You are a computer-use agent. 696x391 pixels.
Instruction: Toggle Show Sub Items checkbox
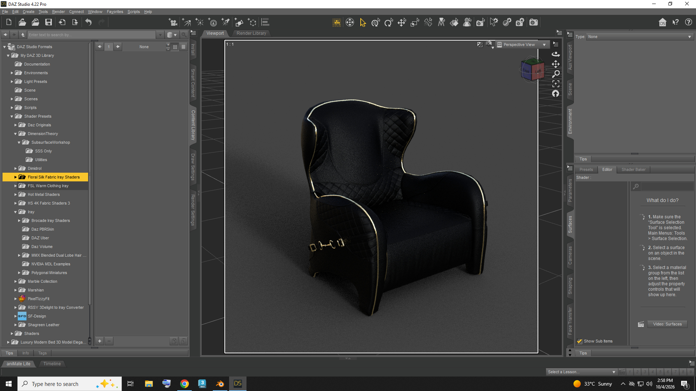580,341
